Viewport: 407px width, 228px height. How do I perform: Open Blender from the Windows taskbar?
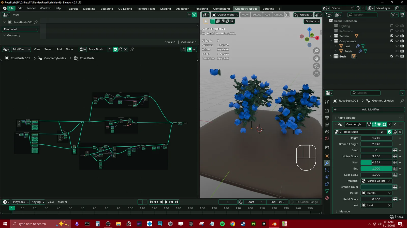tap(274, 224)
